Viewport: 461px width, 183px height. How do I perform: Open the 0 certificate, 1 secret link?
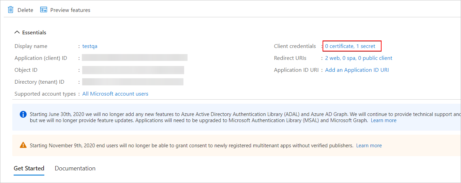[350, 46]
